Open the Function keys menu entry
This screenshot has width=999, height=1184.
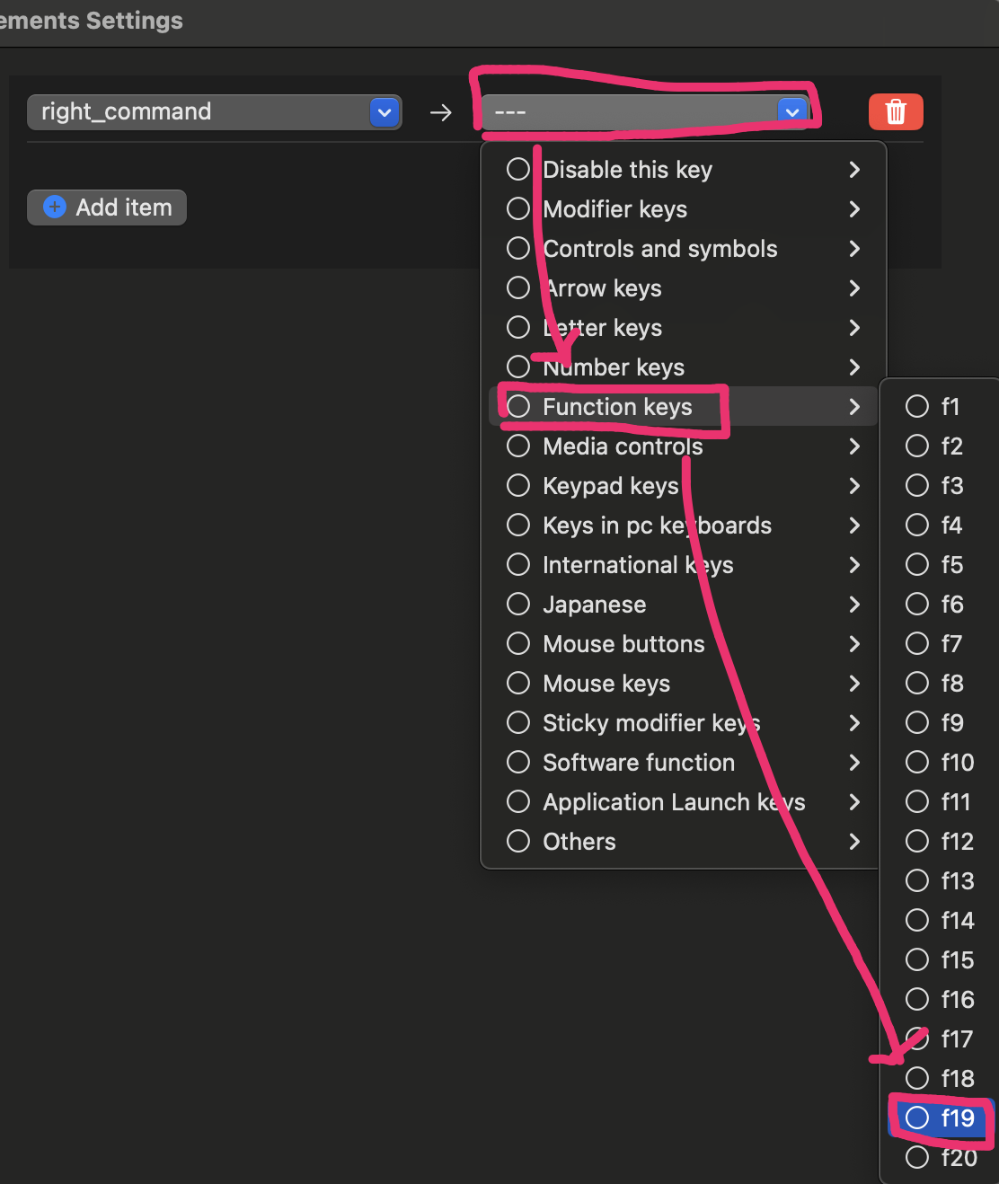click(684, 407)
